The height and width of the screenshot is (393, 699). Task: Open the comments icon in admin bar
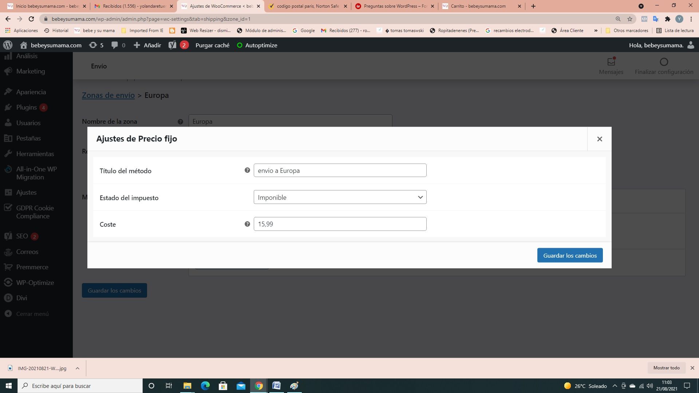[x=118, y=45]
